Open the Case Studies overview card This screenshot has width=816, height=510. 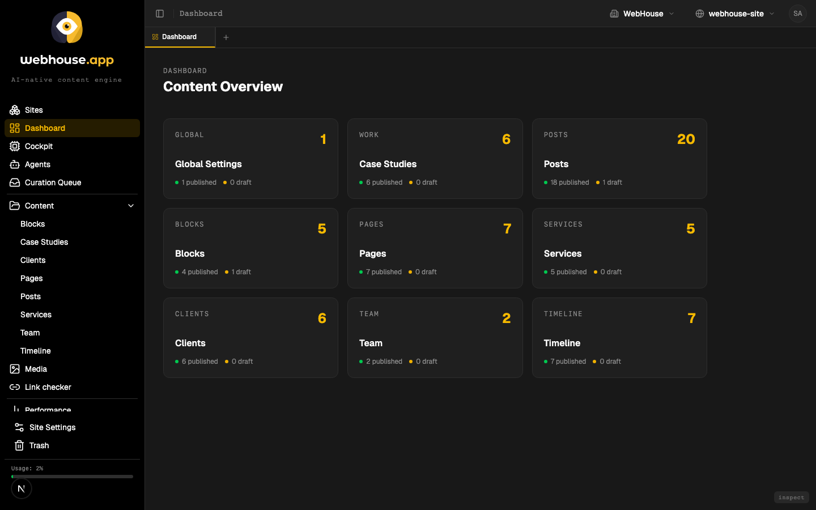435,159
